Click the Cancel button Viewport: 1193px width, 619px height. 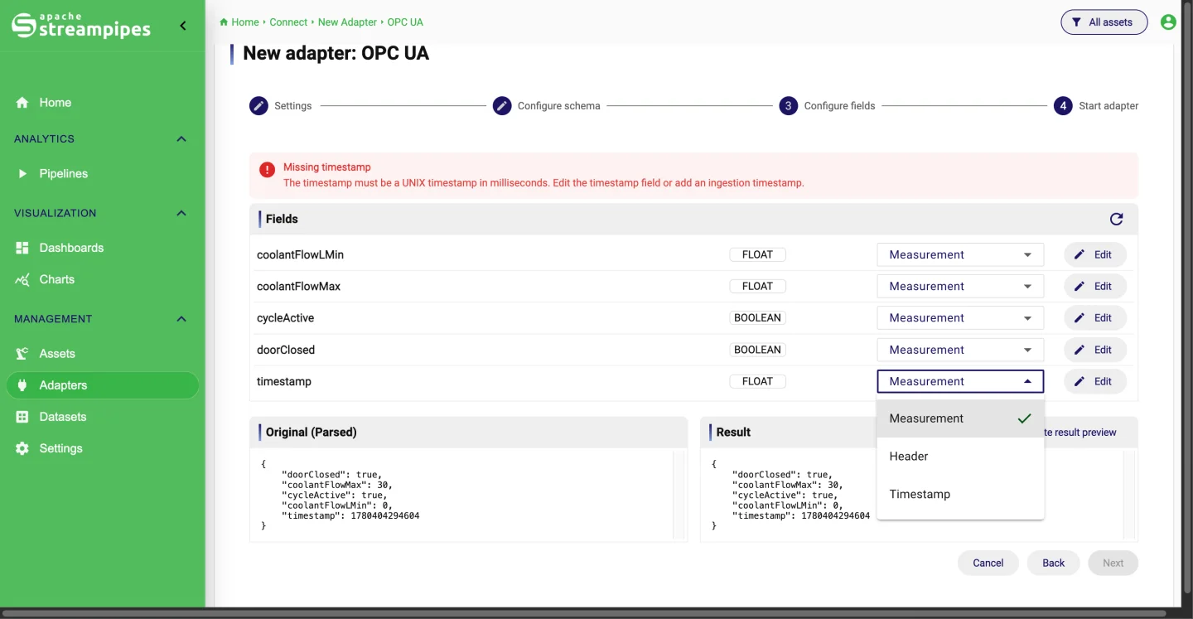[x=988, y=563]
